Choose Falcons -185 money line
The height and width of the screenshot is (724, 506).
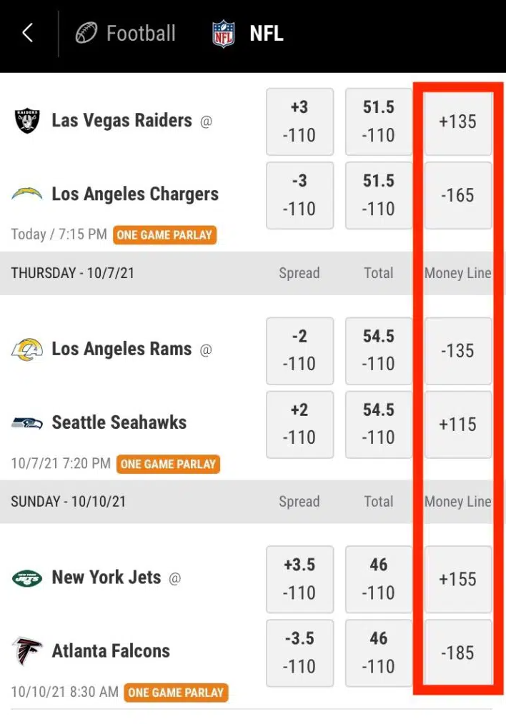click(458, 653)
